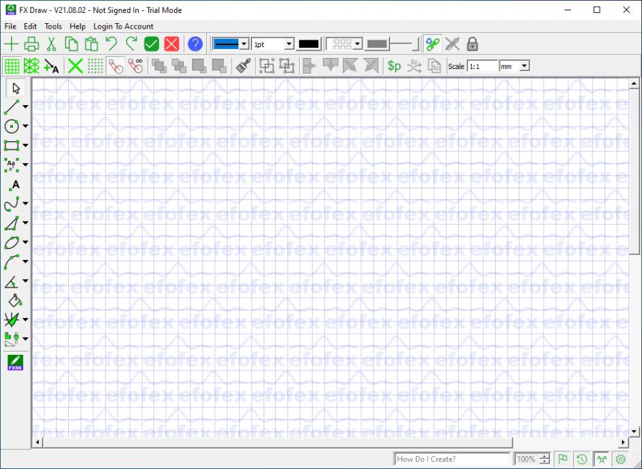The height and width of the screenshot is (469, 642).
Task: Toggle the green chain link button
Action: (x=432, y=44)
